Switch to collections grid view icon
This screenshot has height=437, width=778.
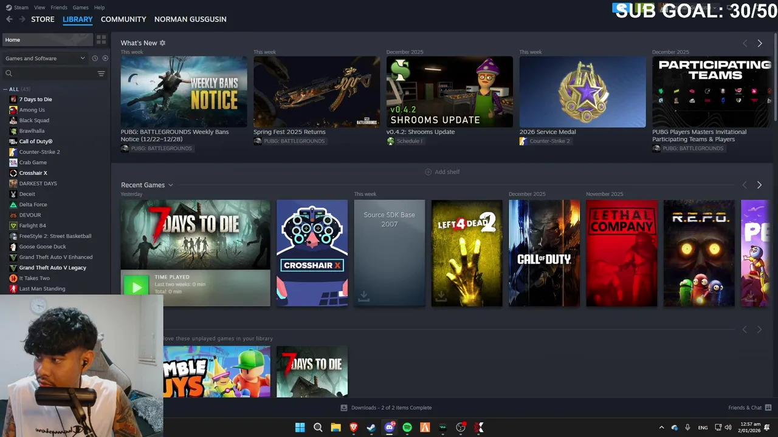[x=101, y=39]
